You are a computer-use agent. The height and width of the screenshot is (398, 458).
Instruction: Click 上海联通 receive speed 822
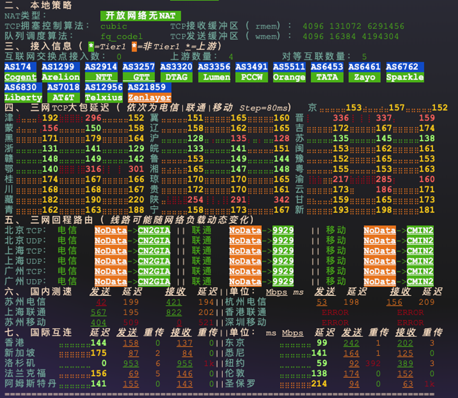pos(173,313)
